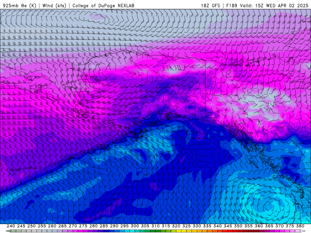Image resolution: width=311 pixels, height=233 pixels.
Task: Click the 330 value on color scale
Action: coord(197,226)
